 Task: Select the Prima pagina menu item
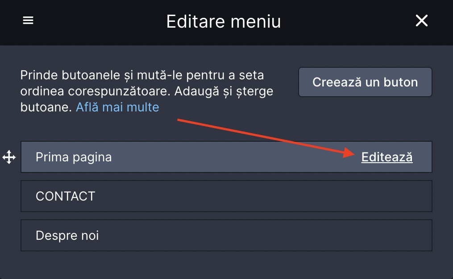pyautogui.click(x=74, y=157)
